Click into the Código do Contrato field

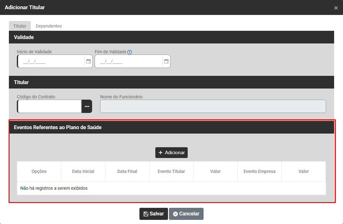(50, 106)
